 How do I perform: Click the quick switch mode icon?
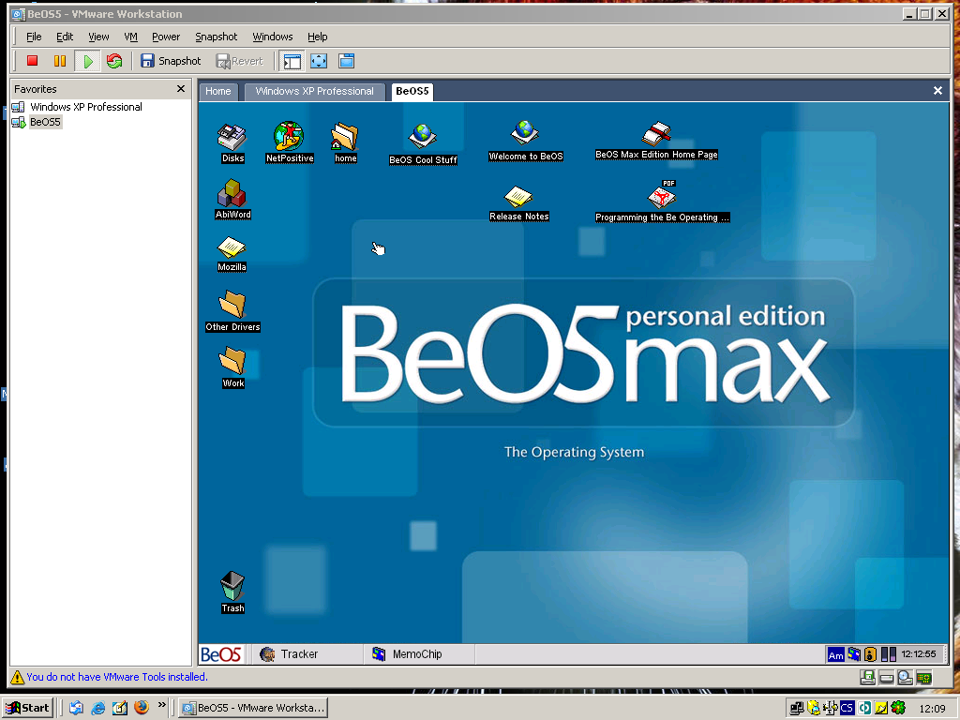click(347, 61)
